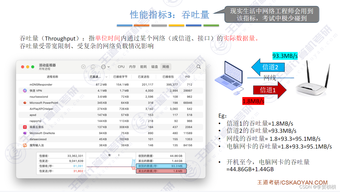Click mDNSResponder sent bytes 87.2 MB

(x=101, y=85)
